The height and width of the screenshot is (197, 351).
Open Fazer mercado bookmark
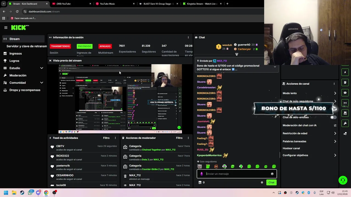[23, 18]
